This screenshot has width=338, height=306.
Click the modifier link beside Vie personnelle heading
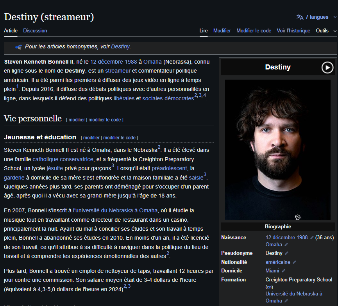point(77,120)
